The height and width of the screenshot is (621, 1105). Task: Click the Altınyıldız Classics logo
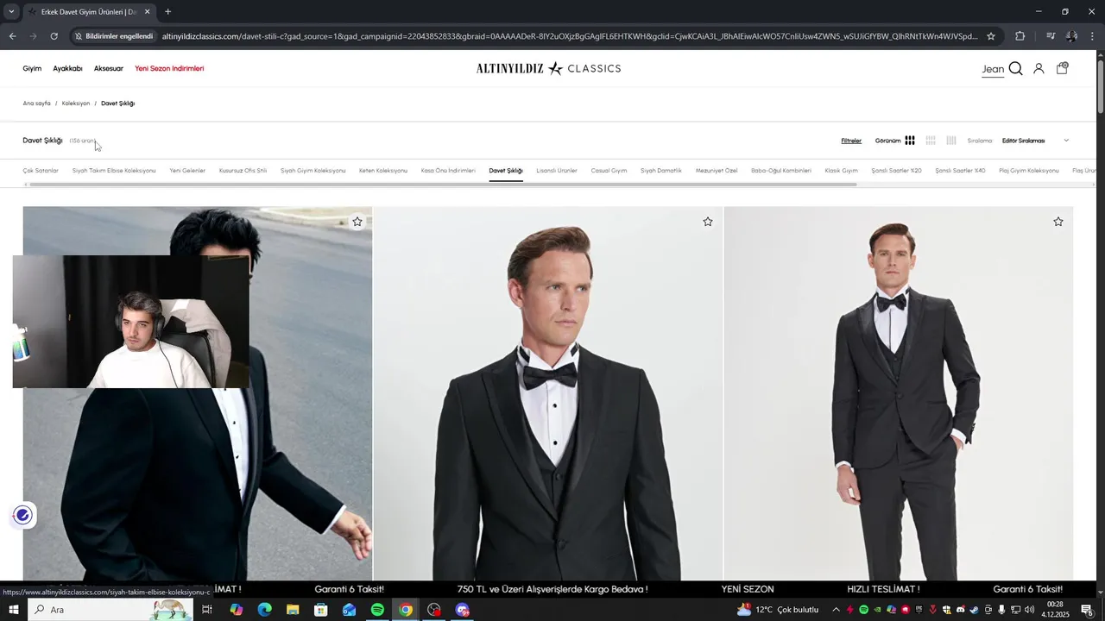[x=549, y=68]
